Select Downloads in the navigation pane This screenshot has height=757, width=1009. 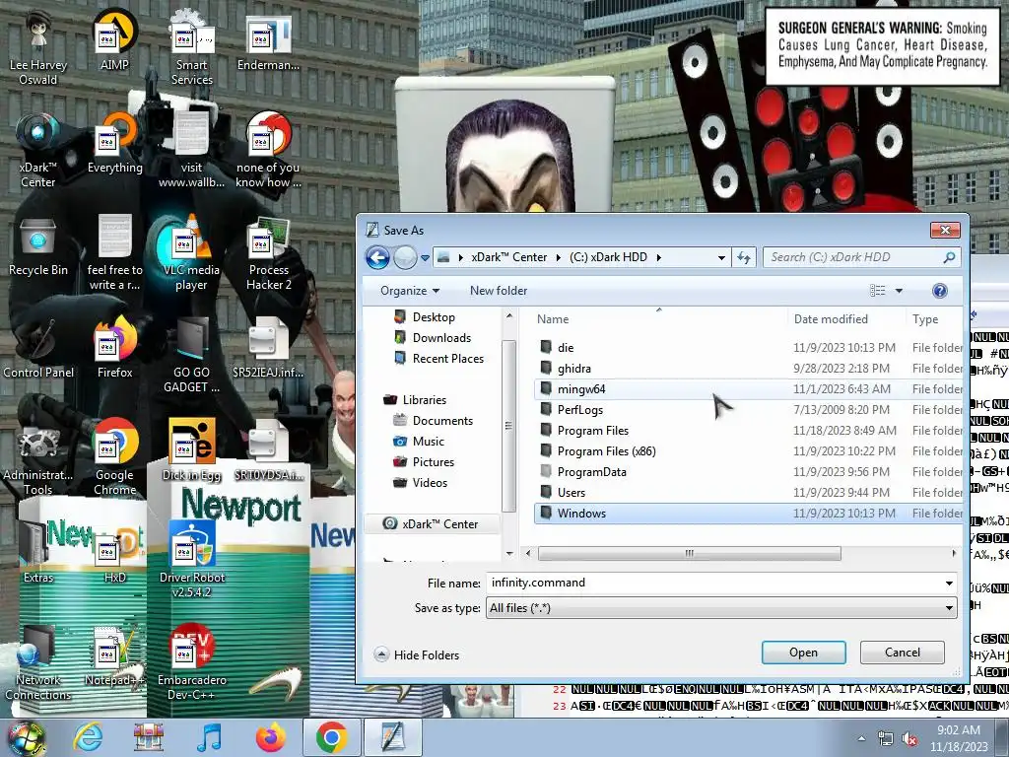click(441, 338)
